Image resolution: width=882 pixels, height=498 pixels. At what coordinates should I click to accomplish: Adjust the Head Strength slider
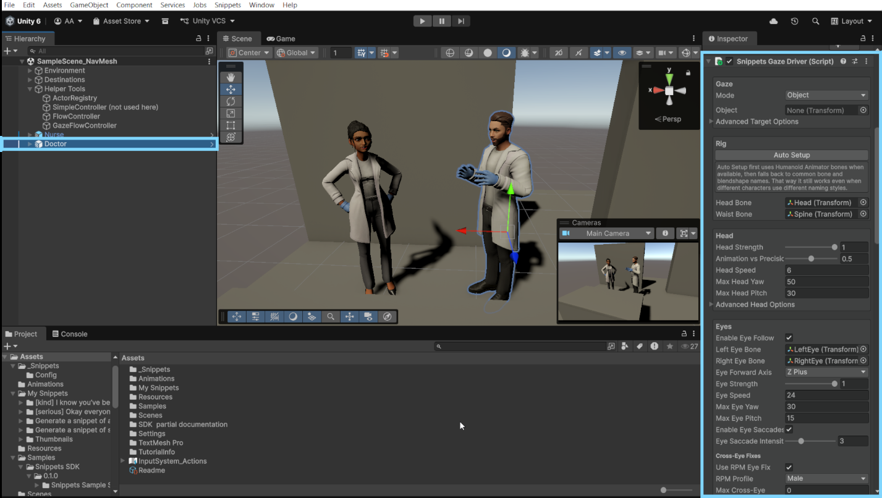point(811,247)
